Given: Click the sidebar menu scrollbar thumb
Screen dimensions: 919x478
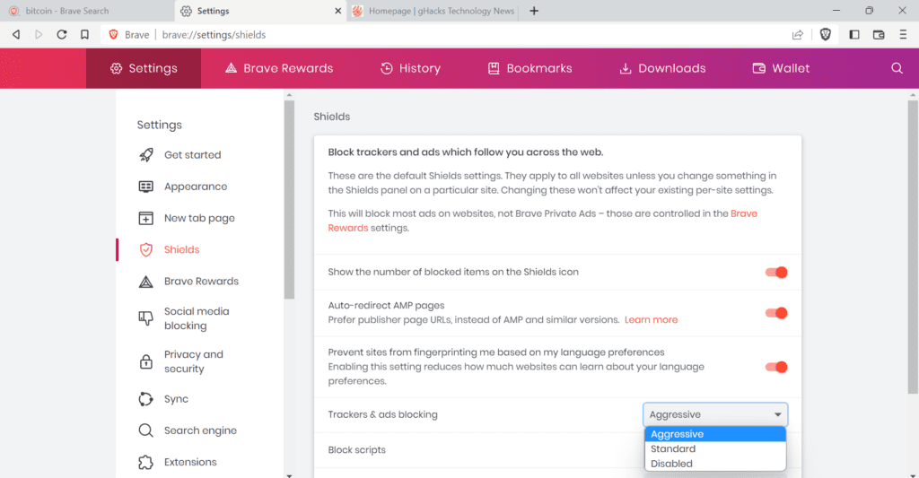Looking at the screenshot, I should [289, 199].
